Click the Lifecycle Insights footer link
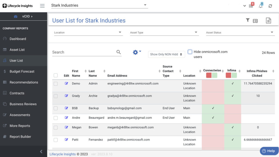This screenshot has width=279, height=157. 62,154
